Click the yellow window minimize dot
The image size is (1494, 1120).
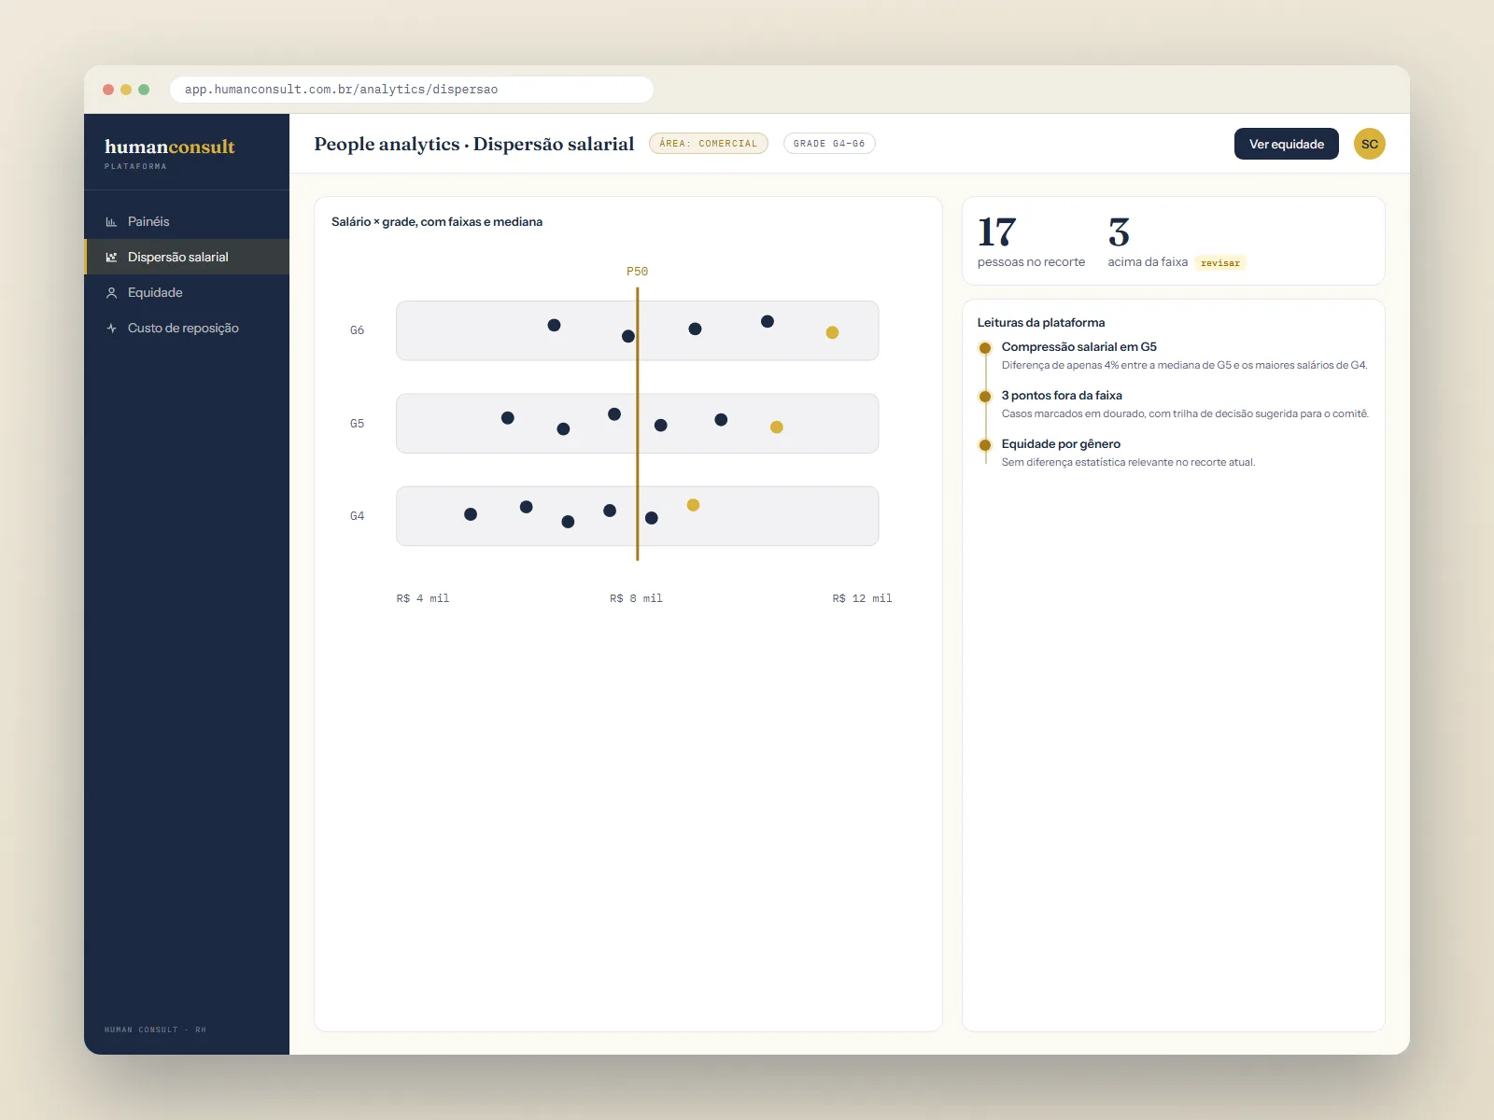(x=126, y=90)
